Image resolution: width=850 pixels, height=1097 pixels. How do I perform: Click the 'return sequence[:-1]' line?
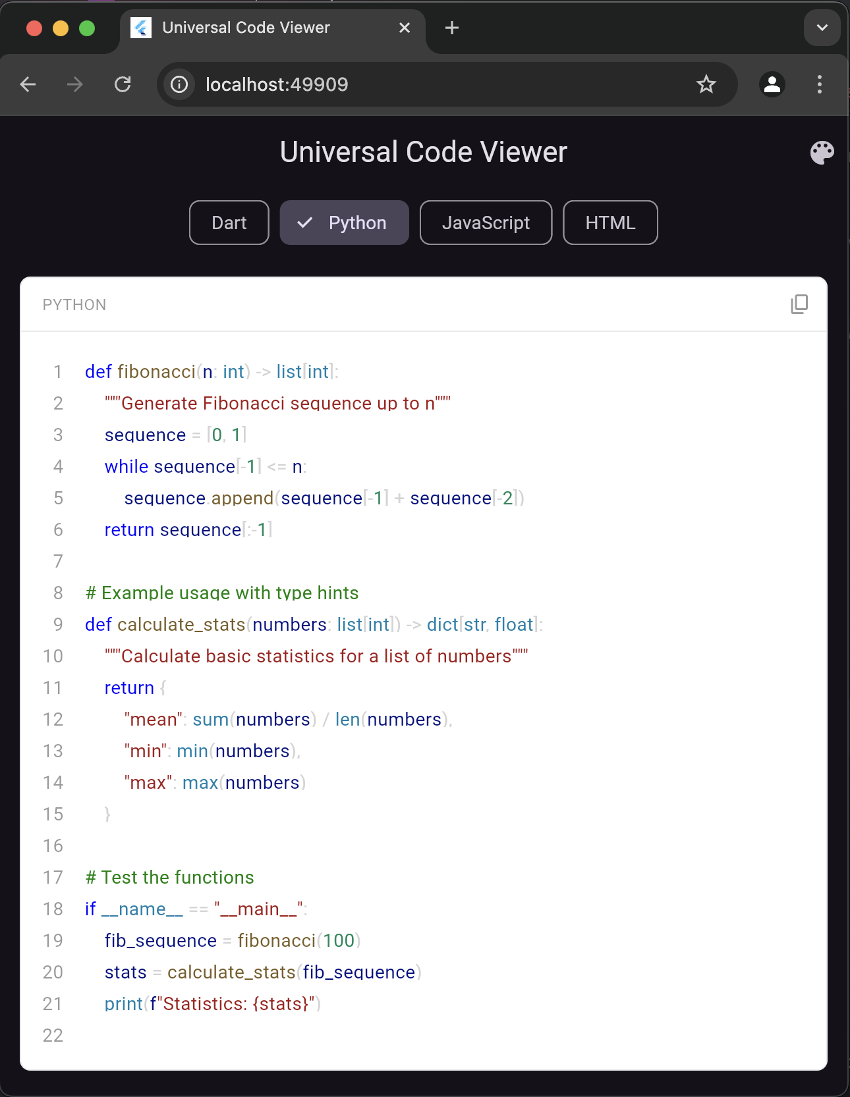[188, 530]
